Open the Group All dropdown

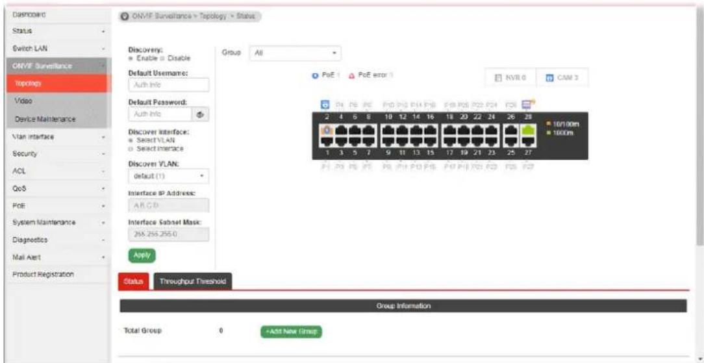tap(295, 53)
